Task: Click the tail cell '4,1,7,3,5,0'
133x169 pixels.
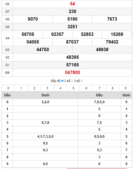Action: (x=45, y=136)
